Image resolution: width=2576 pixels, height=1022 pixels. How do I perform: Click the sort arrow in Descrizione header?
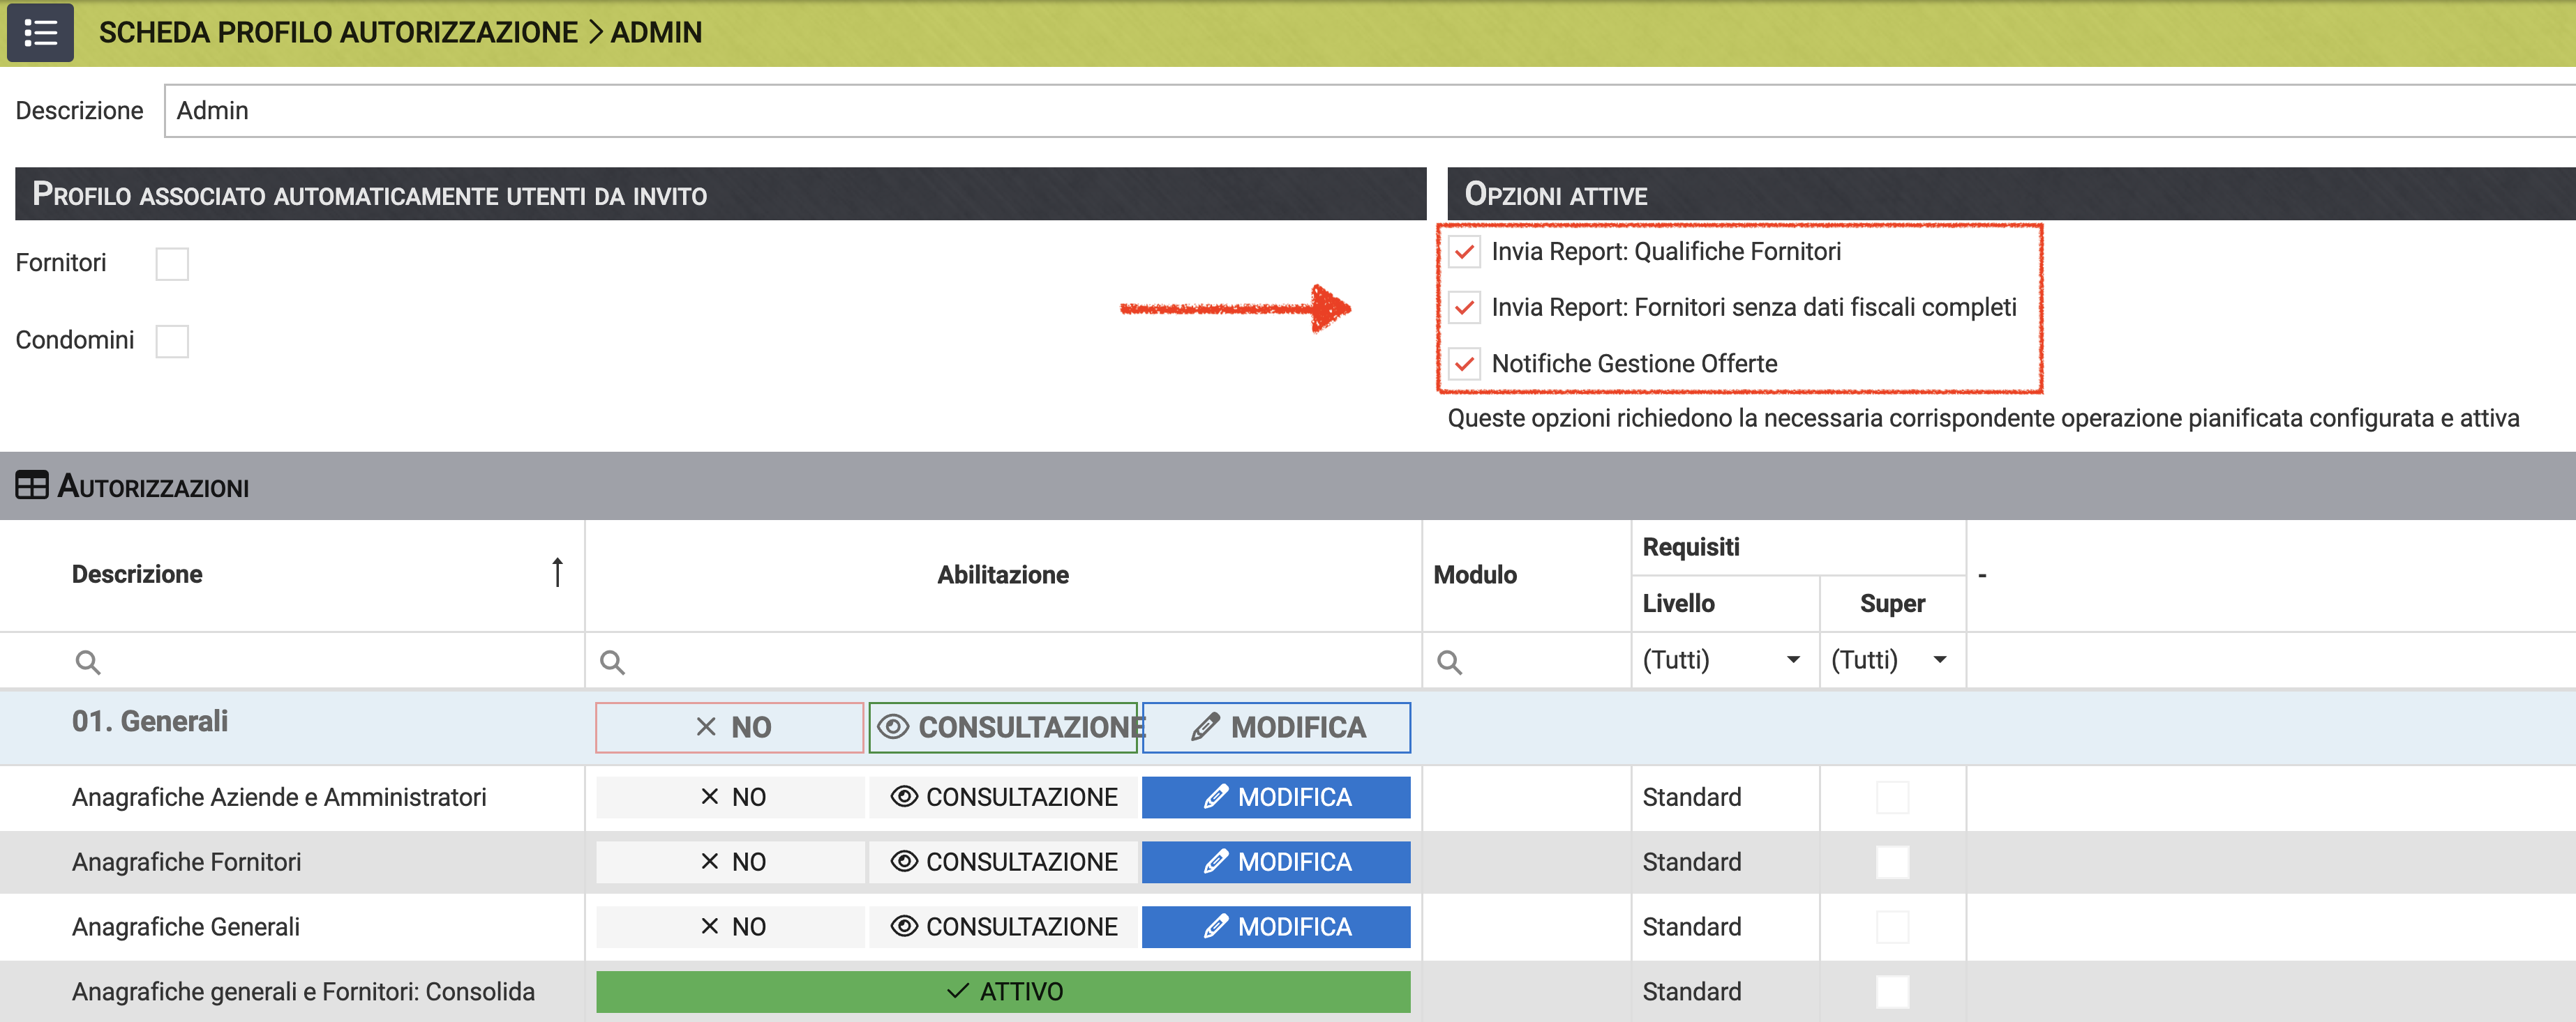tap(557, 572)
